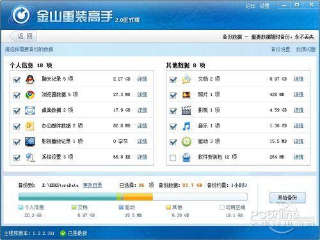View 详情 for 软件安装包
The height and width of the screenshot is (240, 320).
point(298,157)
